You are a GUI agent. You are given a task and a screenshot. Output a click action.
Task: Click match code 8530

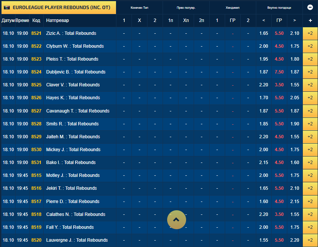click(36, 150)
